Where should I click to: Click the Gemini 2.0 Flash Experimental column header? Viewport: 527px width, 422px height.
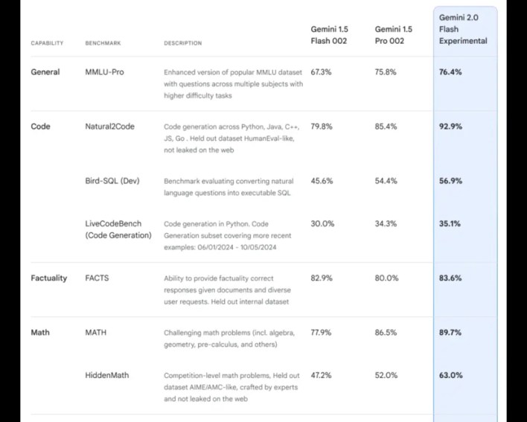[464, 29]
